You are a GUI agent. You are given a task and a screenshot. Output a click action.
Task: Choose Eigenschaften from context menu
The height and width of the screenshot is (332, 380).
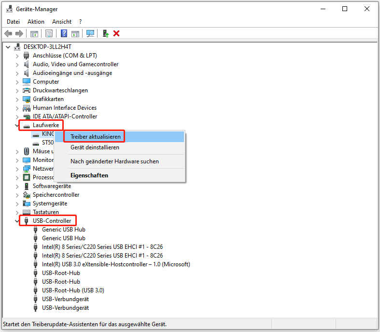120,175
